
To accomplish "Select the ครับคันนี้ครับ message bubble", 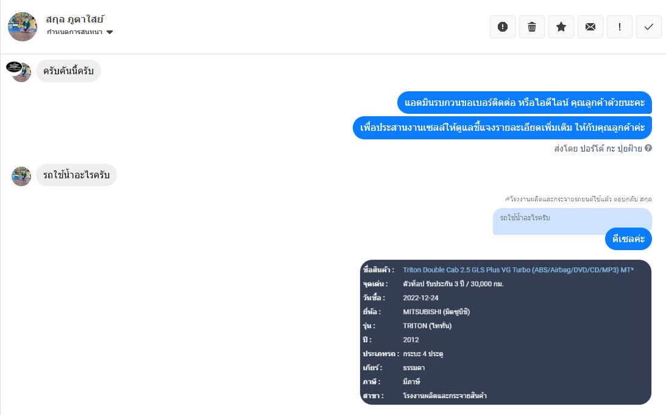I will pos(68,71).
